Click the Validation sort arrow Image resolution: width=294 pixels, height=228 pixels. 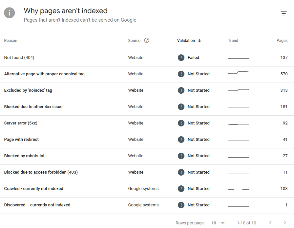[x=199, y=41]
